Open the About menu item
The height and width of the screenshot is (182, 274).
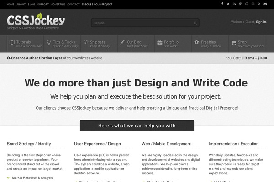tap(21, 5)
